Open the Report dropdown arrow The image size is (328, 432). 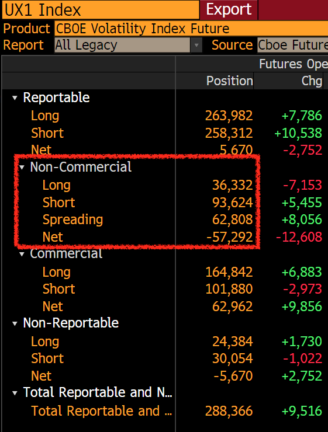196,45
